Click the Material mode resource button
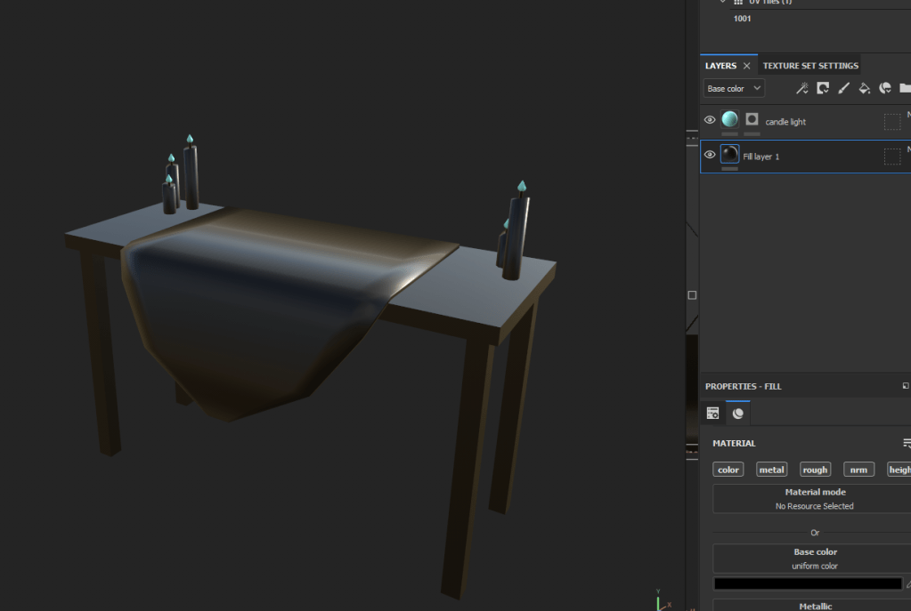The width and height of the screenshot is (911, 611). (x=814, y=499)
